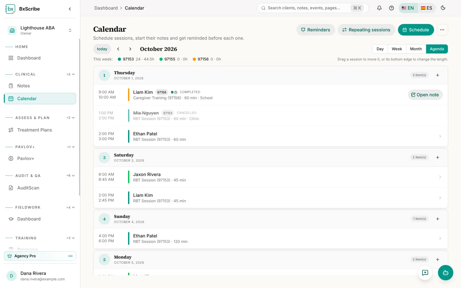Open Ethan Patel 4:00 PM session chevron
The height and width of the screenshot is (288, 461).
(x=440, y=238)
